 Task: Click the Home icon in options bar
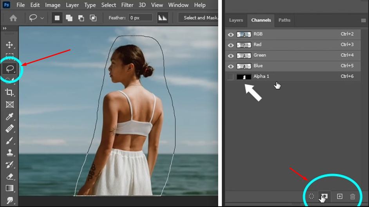13,18
